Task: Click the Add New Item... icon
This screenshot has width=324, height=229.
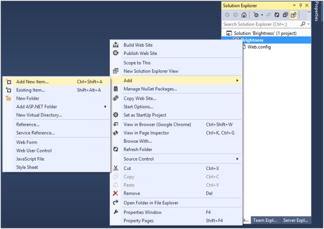Action: point(9,82)
